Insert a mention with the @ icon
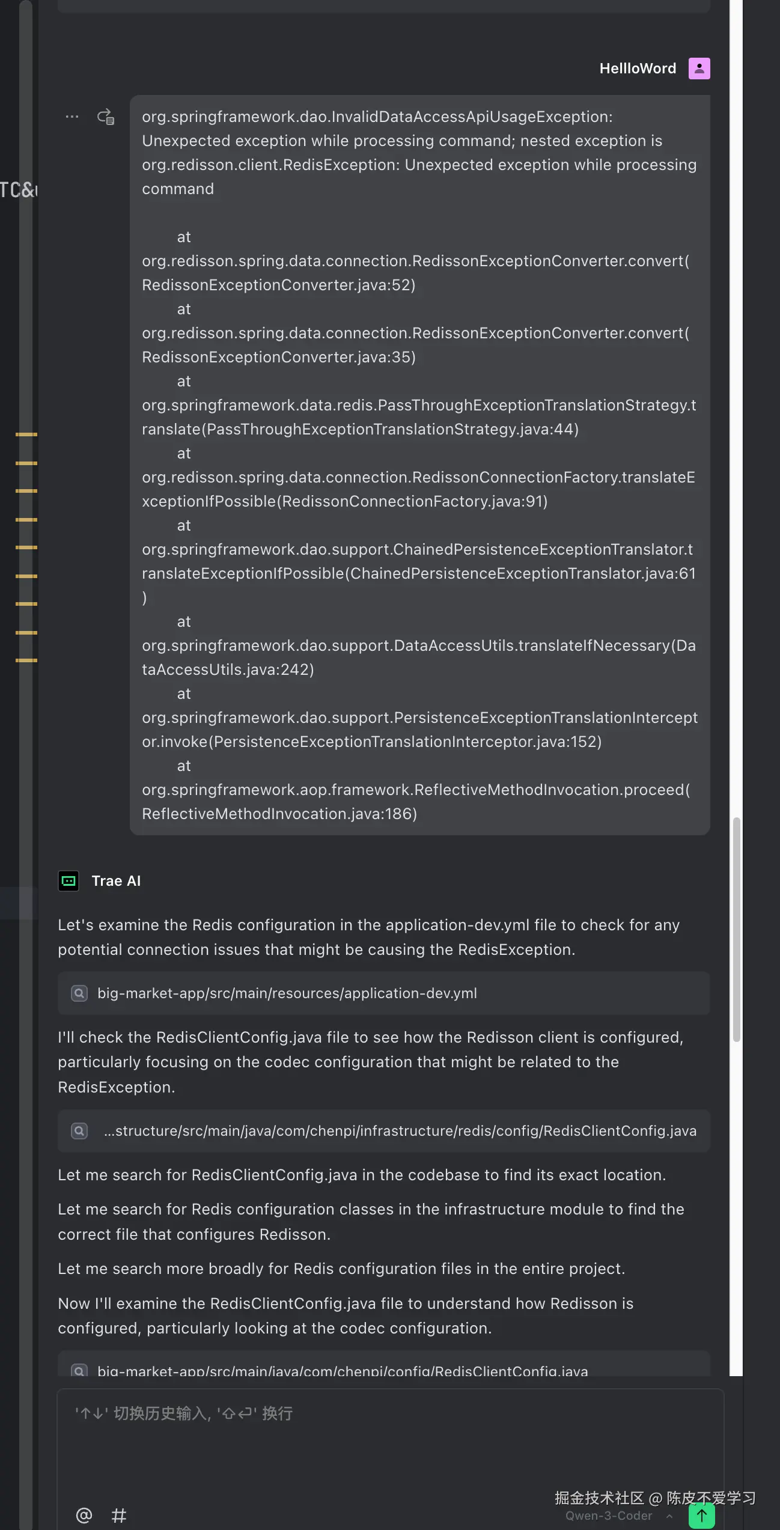Viewport: 780px width, 1530px height. (x=84, y=1515)
